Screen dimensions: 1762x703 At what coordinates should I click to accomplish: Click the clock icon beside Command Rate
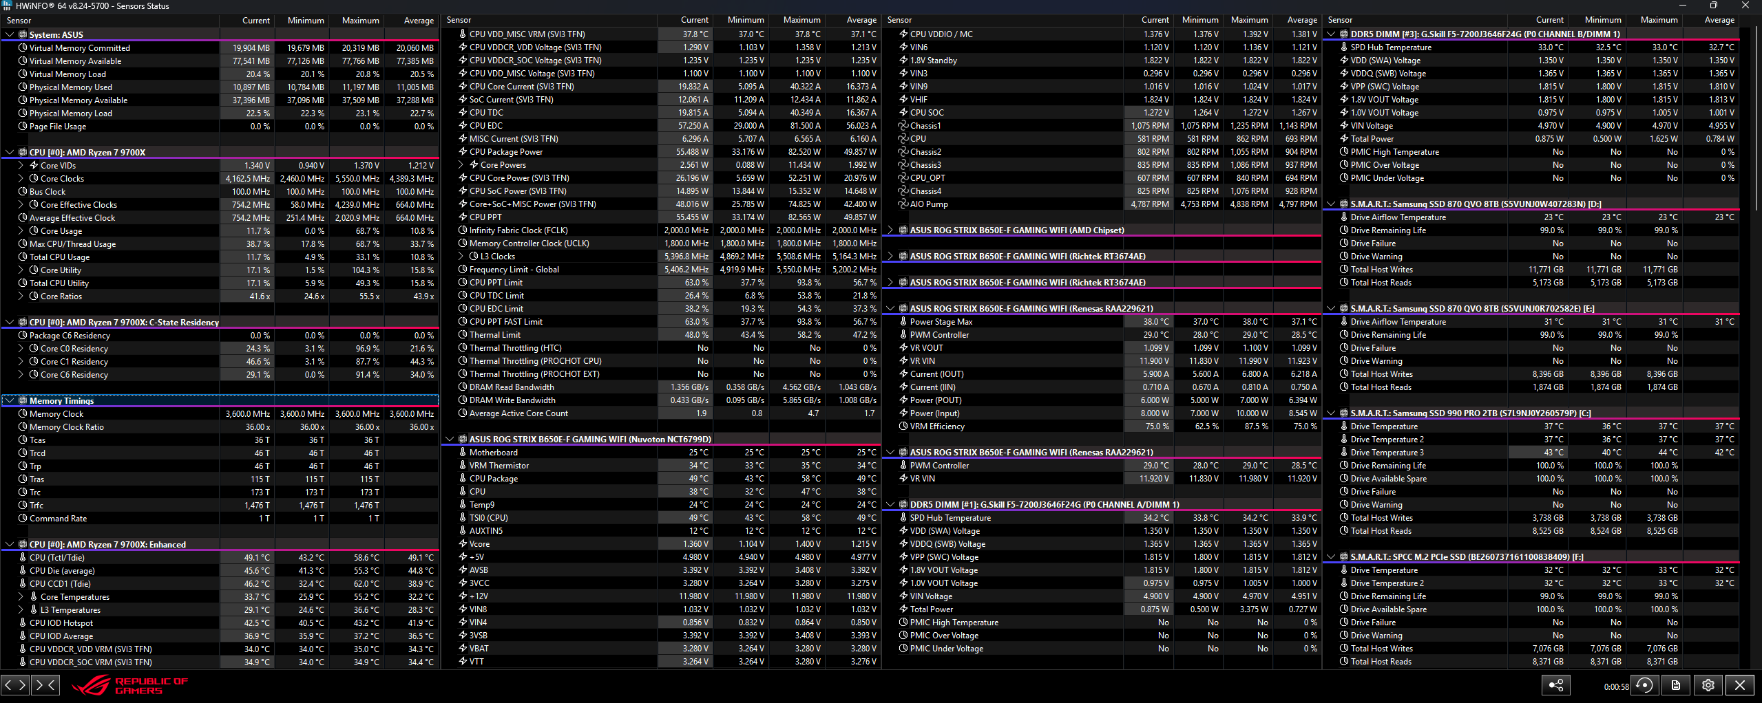(23, 519)
